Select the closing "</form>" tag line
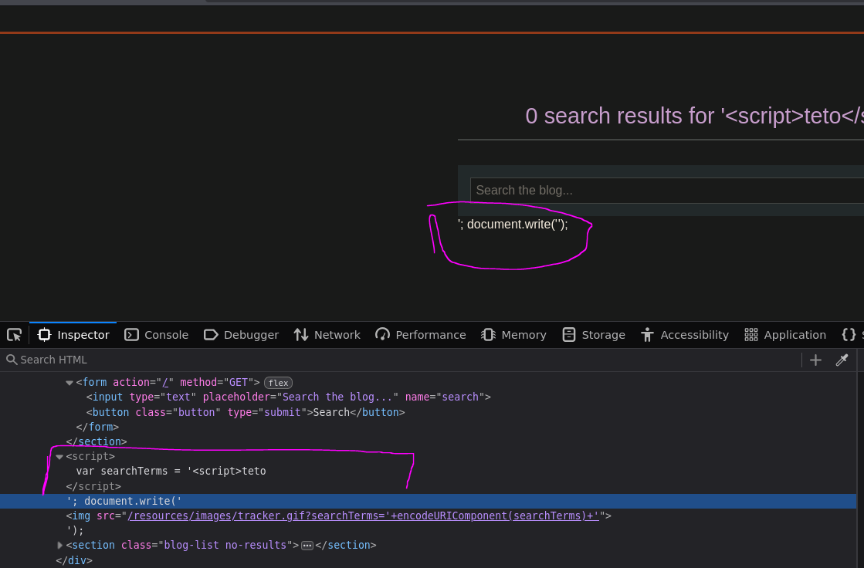 (97, 427)
